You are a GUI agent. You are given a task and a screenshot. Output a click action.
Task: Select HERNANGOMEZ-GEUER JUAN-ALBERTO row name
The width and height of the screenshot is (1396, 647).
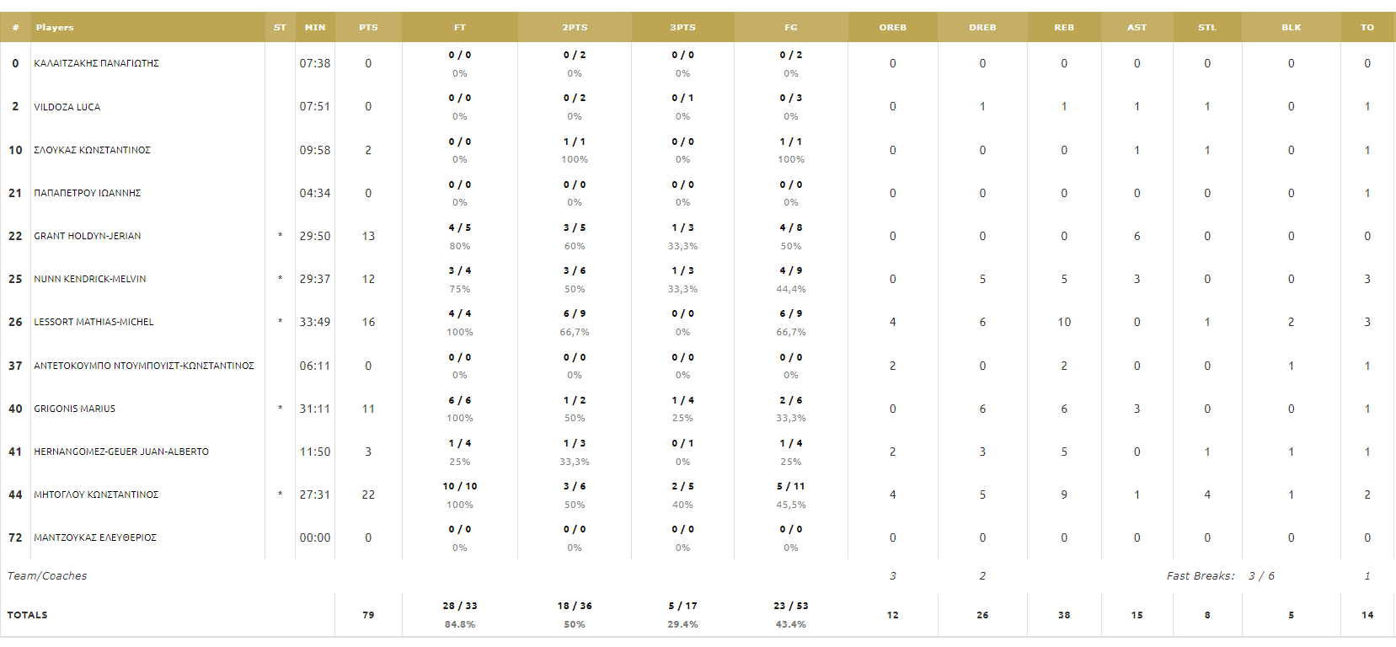coord(121,452)
